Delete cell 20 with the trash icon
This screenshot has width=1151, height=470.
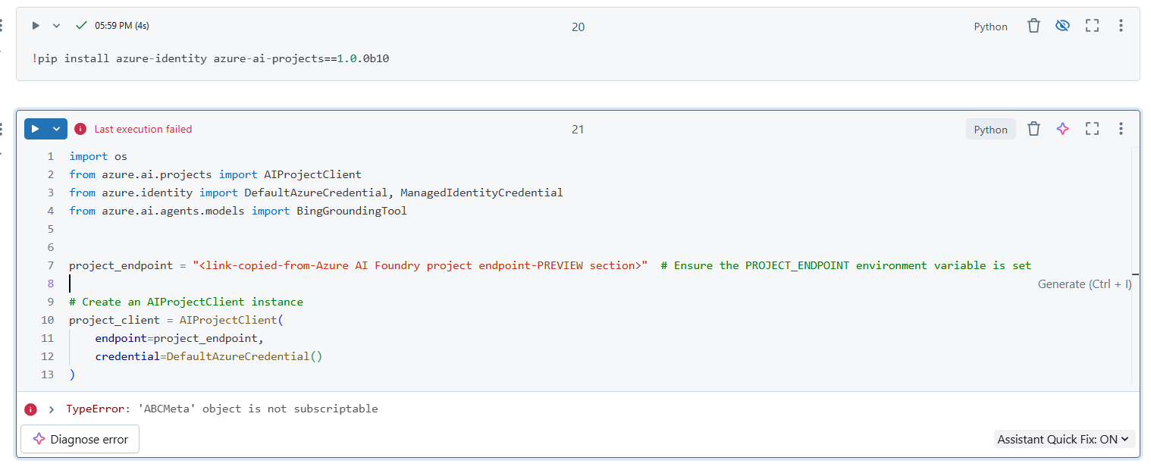(1033, 26)
